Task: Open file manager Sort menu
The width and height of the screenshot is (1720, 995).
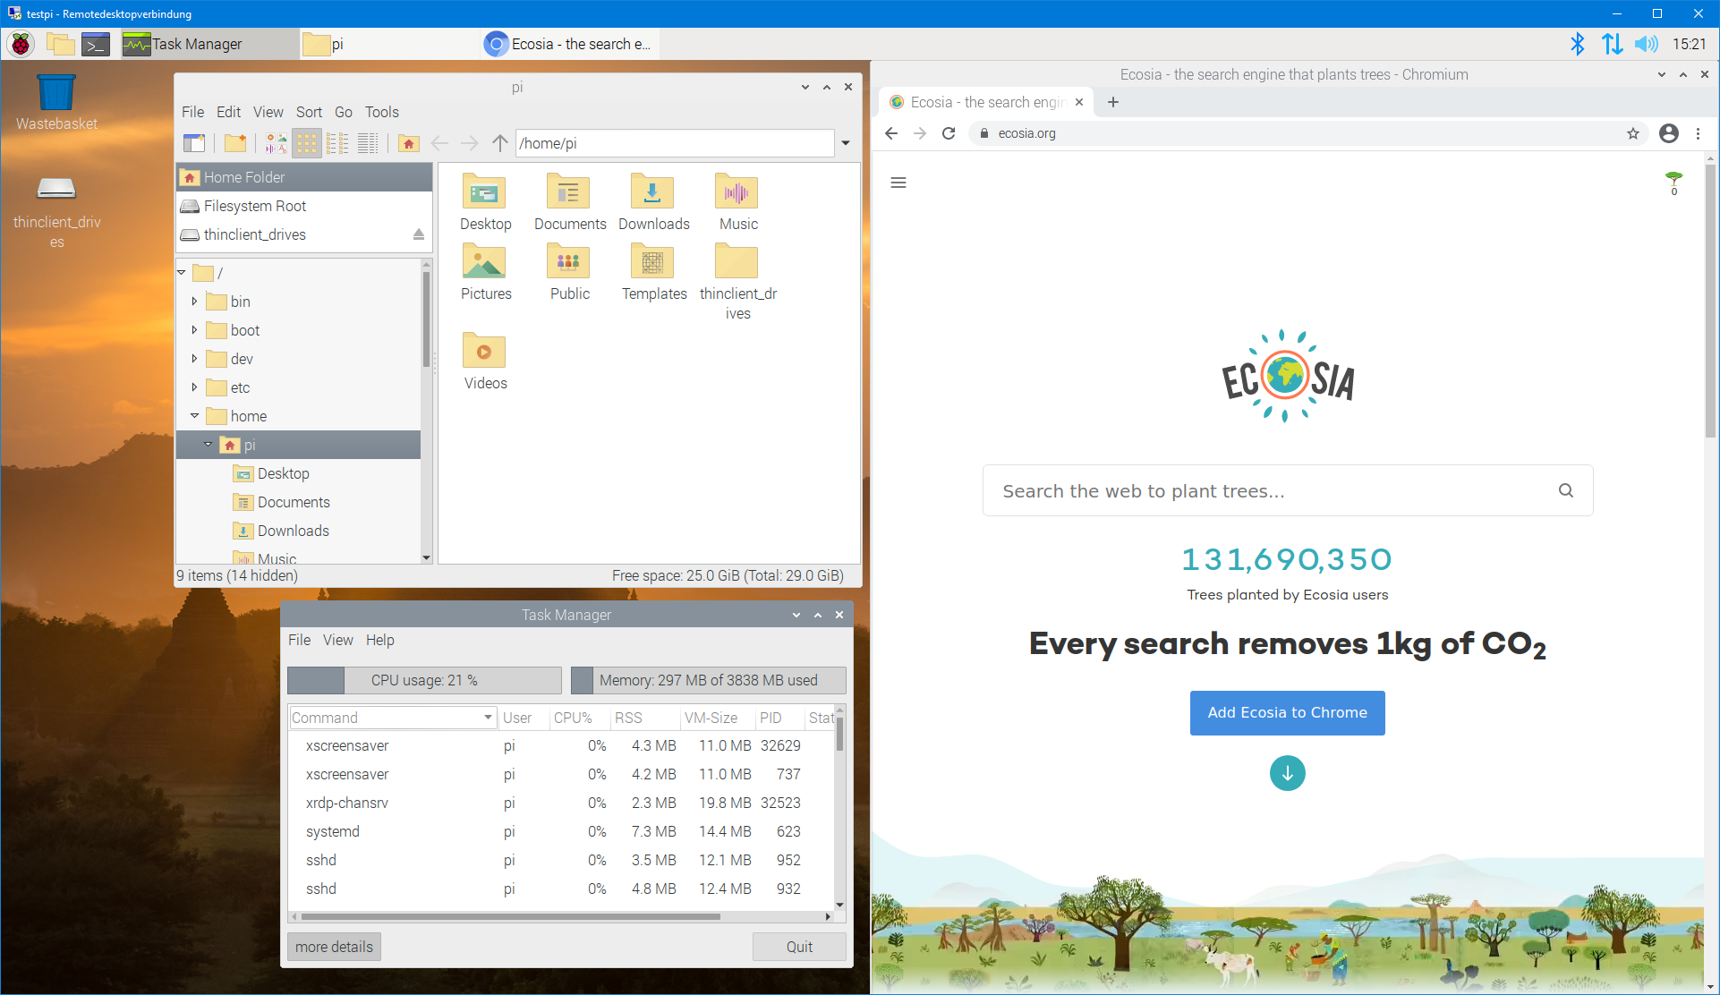Action: [309, 112]
